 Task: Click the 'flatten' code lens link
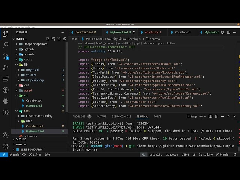pyautogui.click(x=171, y=43)
